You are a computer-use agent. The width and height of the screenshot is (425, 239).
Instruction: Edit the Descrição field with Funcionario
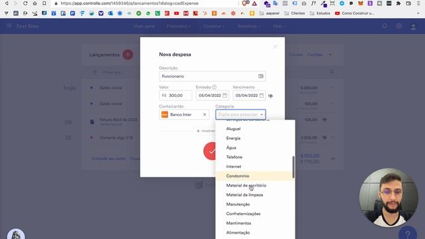pos(212,76)
